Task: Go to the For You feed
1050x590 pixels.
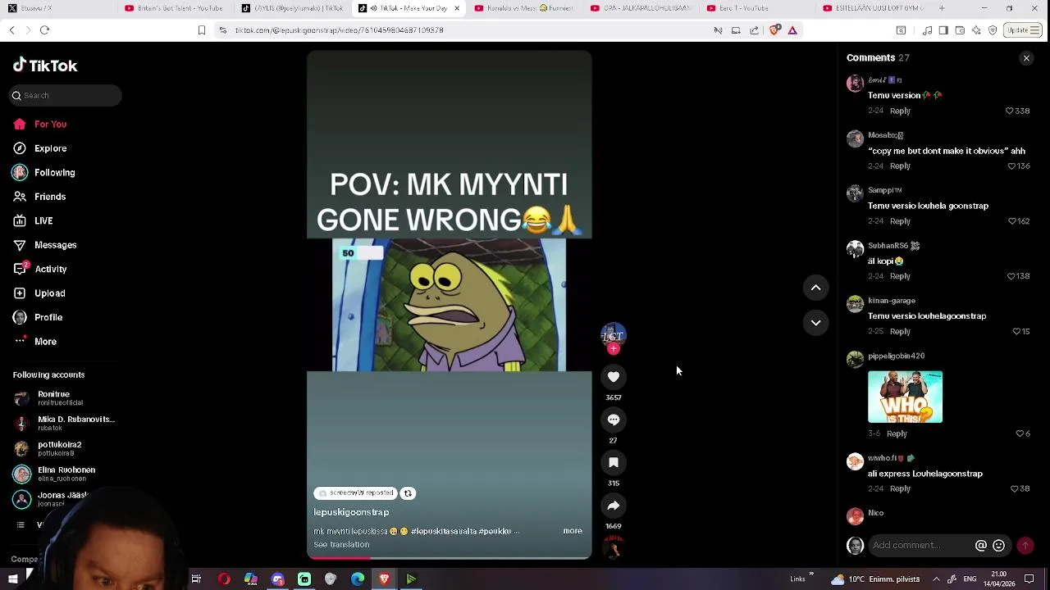Action: coord(39,125)
